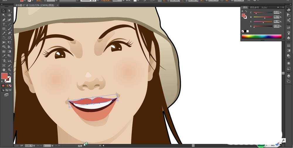Open the Layers panel from the dock
The width and height of the screenshot is (293, 148).
[289, 76]
